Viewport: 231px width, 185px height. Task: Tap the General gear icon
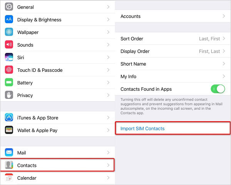pyautogui.click(x=9, y=7)
